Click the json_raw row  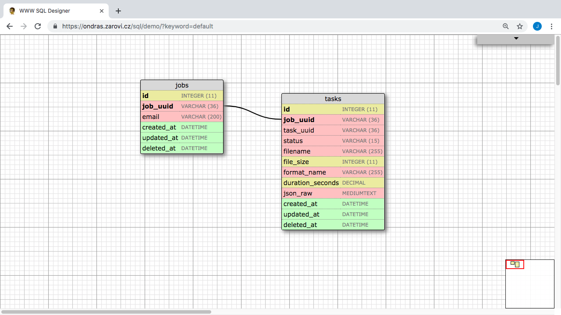click(x=333, y=193)
